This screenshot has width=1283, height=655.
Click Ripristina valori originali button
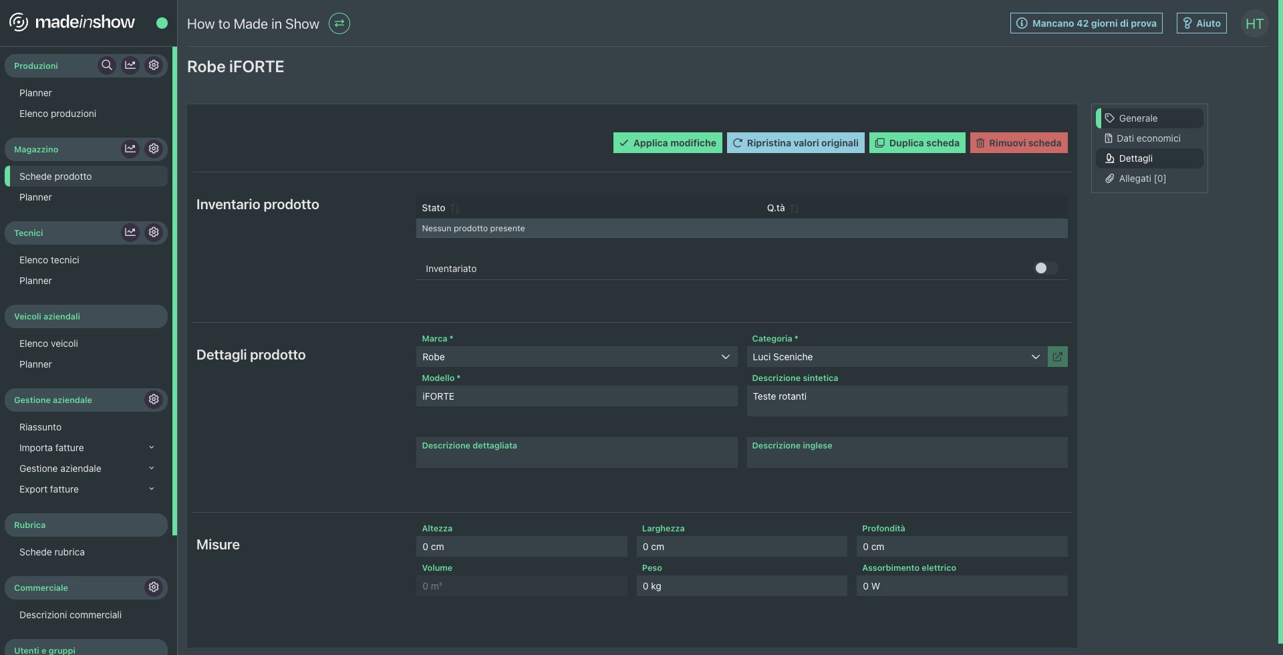coord(796,143)
